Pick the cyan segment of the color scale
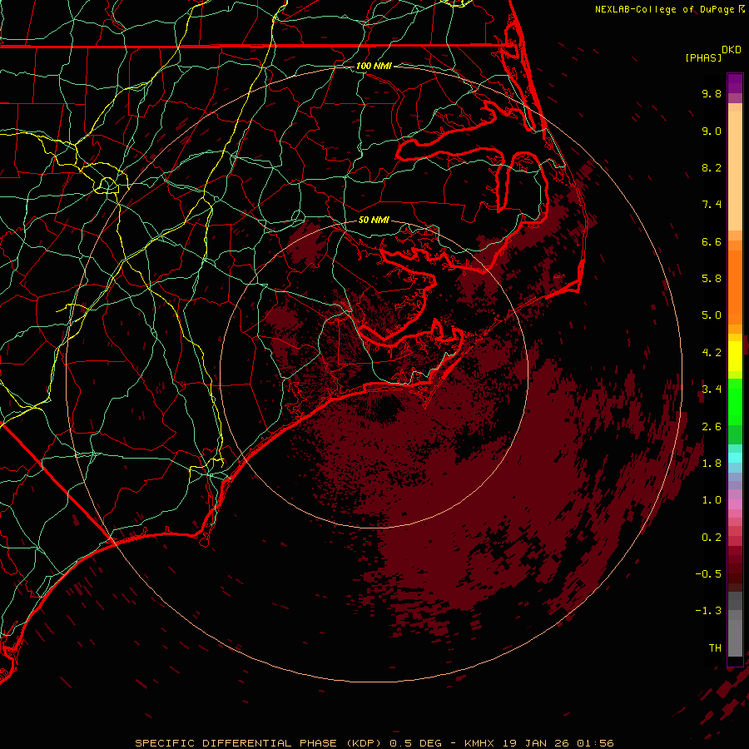Image resolution: width=749 pixels, height=749 pixels. click(x=735, y=458)
